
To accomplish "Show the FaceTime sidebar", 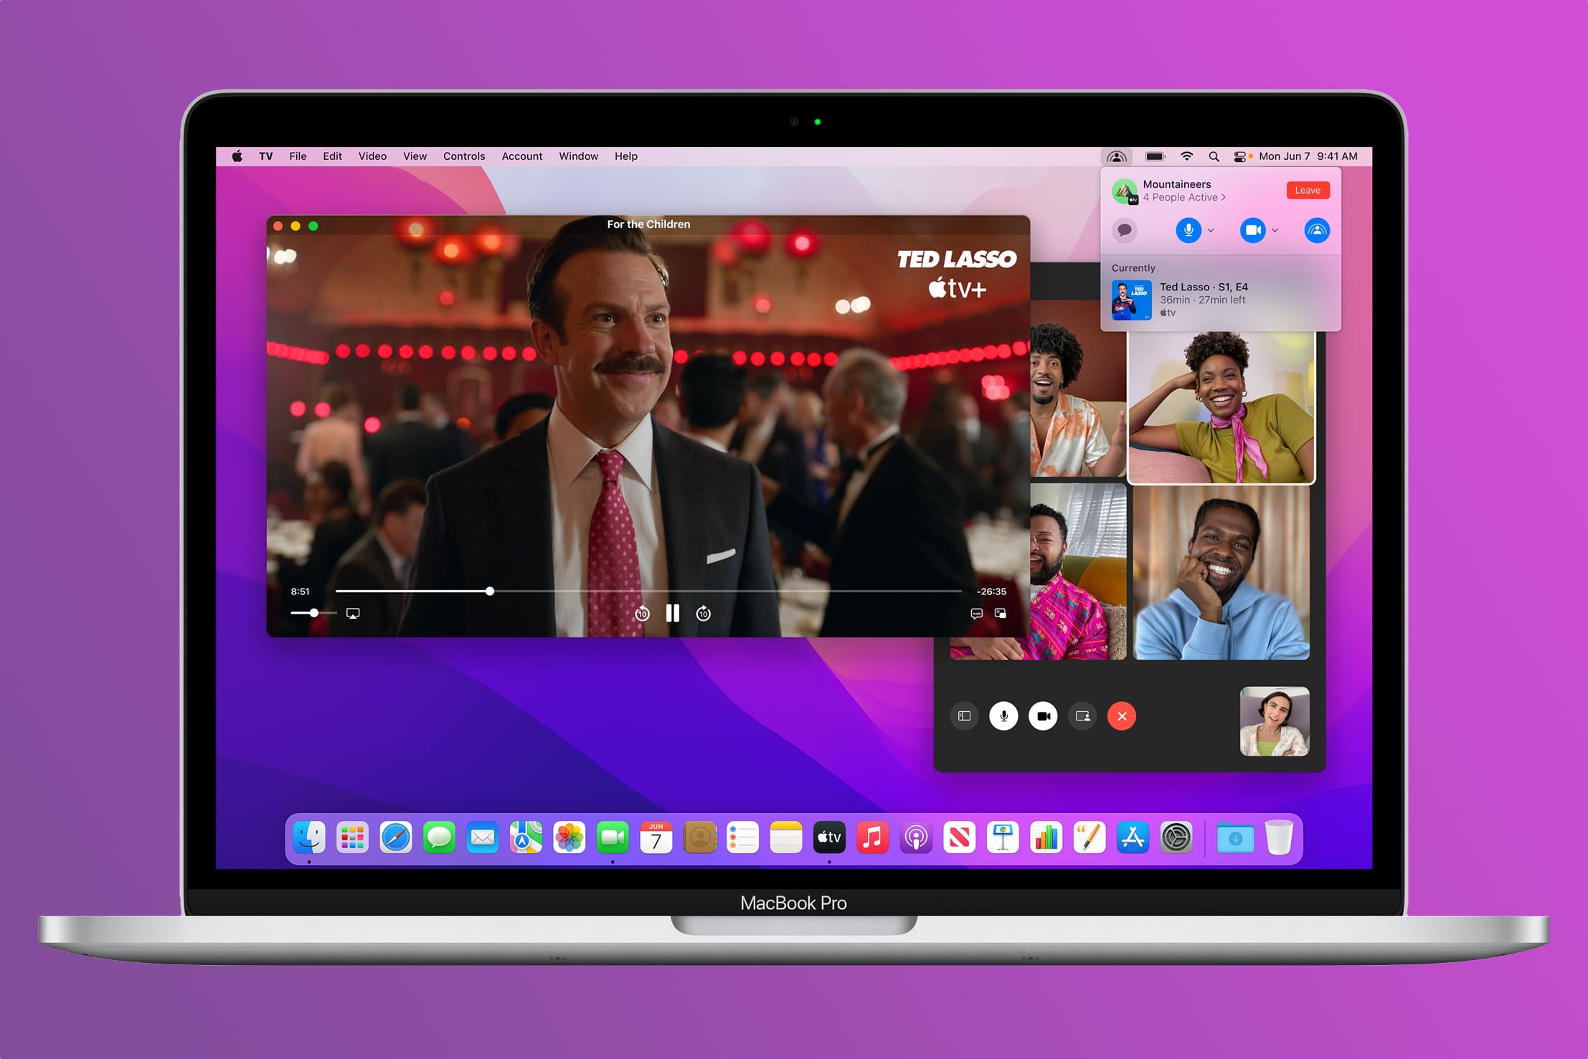I will point(964,716).
